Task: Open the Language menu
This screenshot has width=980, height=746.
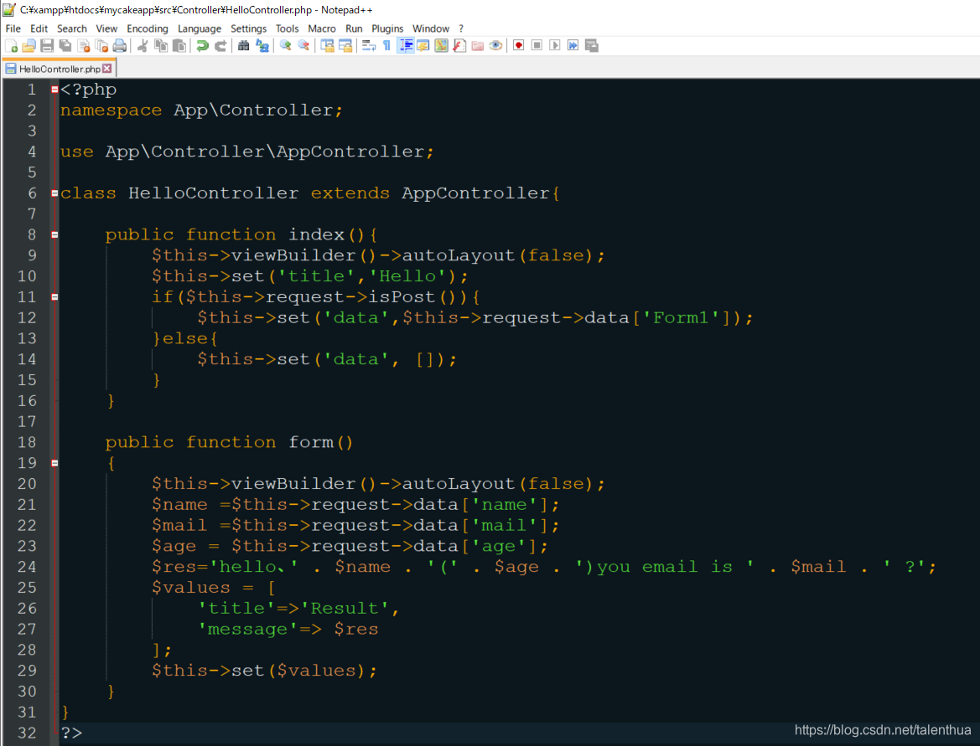Action: pos(200,28)
